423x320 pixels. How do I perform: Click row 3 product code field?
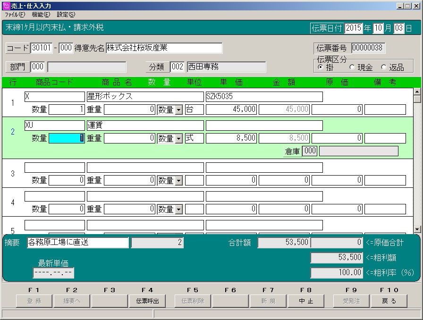[54, 167]
